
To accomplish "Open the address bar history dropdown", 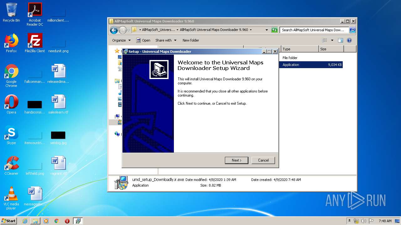I will (x=267, y=30).
